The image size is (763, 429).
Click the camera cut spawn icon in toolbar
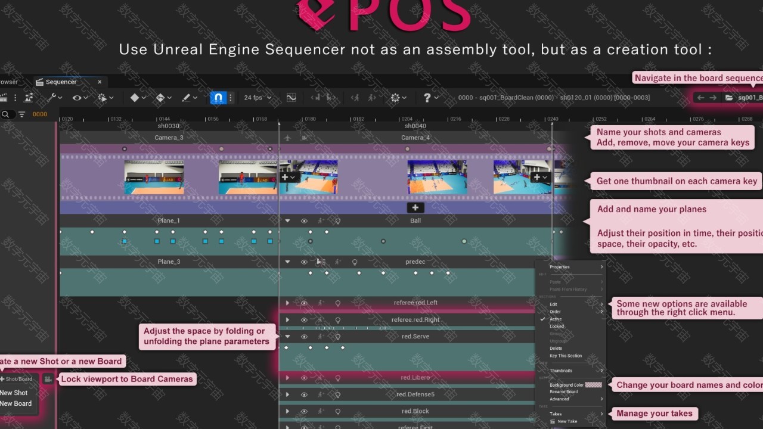pyautogui.click(x=28, y=98)
